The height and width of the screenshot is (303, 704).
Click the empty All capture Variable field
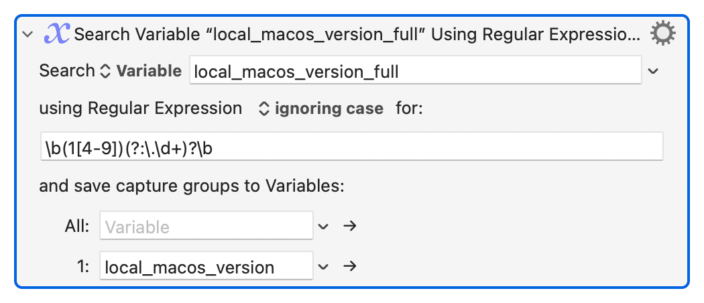click(207, 226)
